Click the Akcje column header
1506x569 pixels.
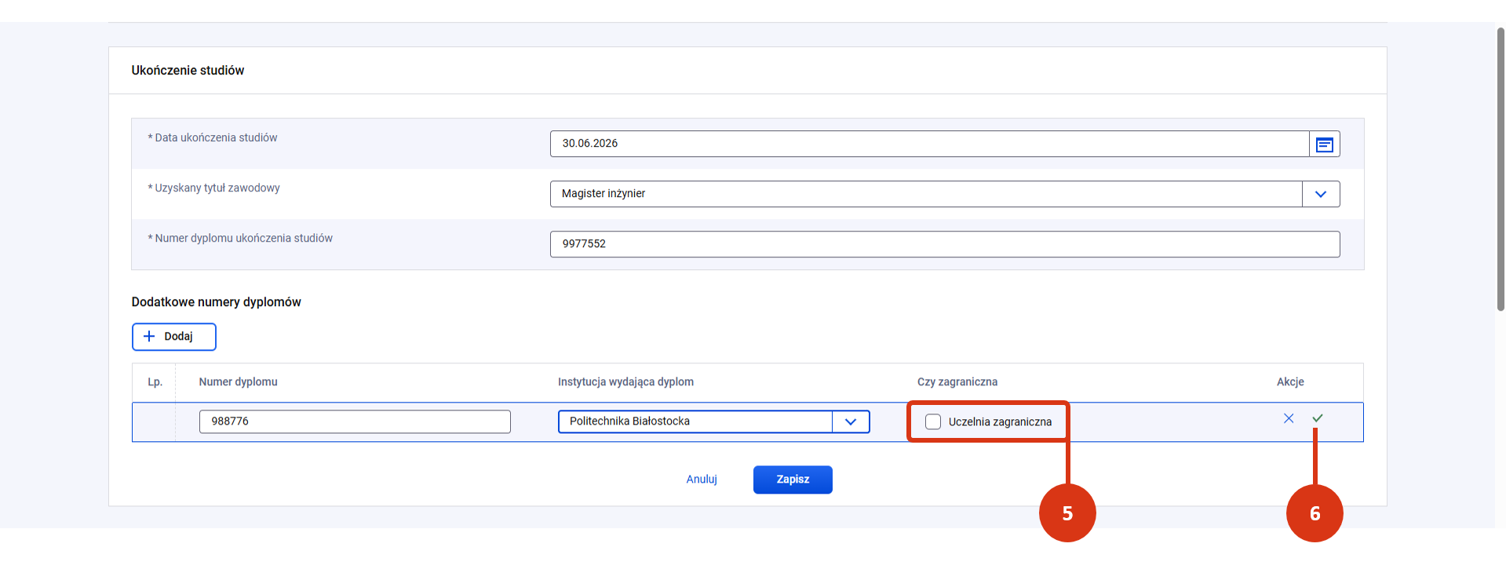(1290, 382)
